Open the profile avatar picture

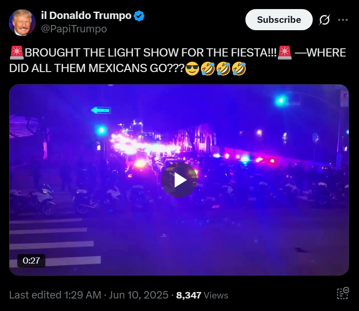click(22, 22)
